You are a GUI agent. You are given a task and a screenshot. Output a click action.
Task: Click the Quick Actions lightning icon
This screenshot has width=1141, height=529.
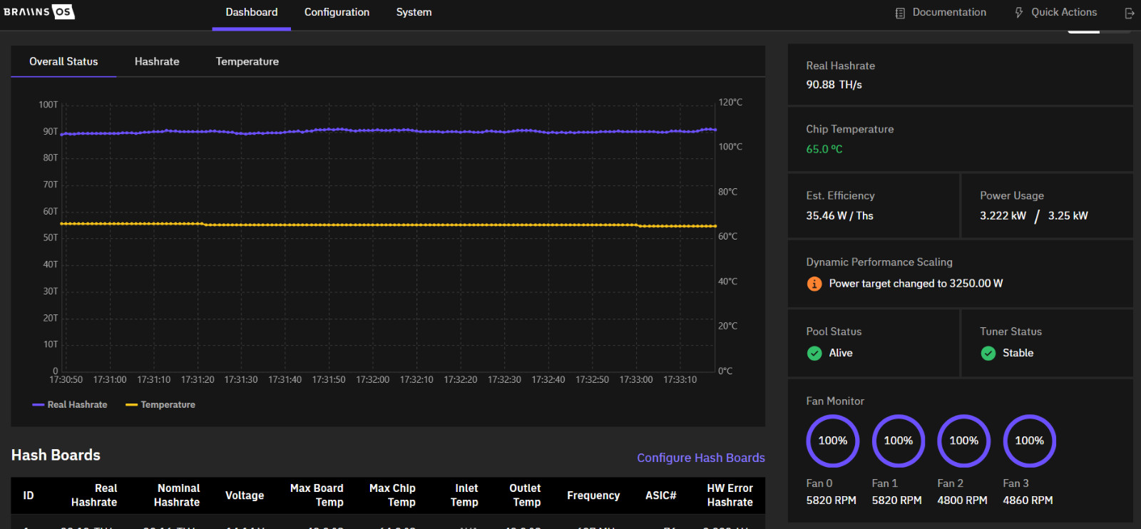pyautogui.click(x=1019, y=12)
